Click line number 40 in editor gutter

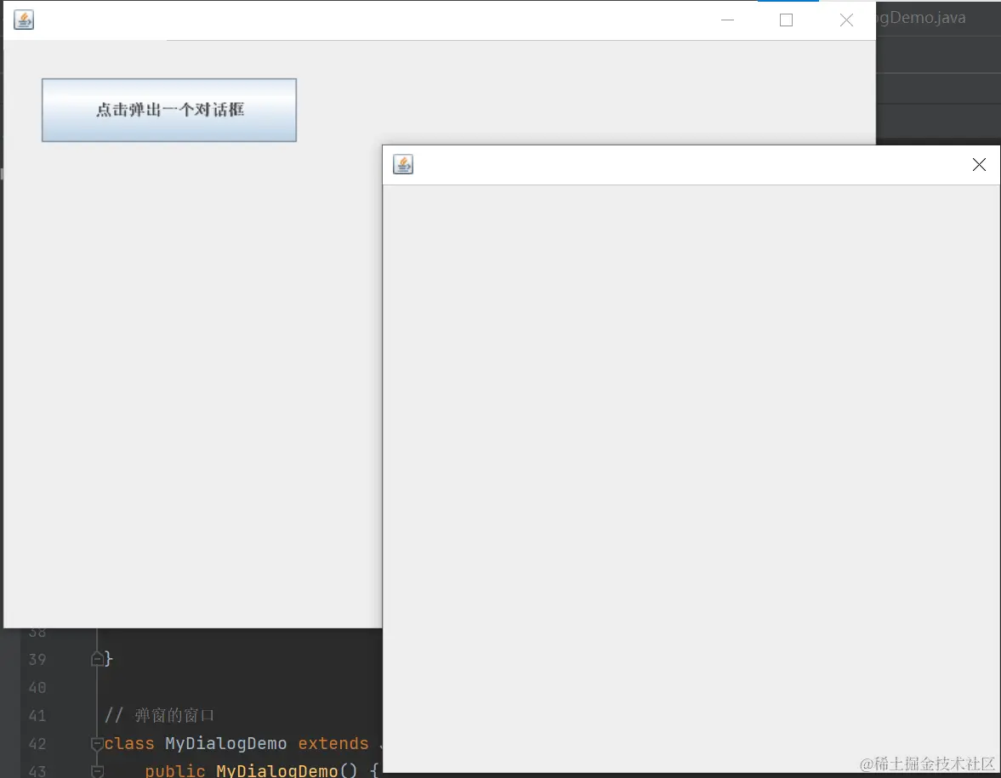[x=37, y=687]
